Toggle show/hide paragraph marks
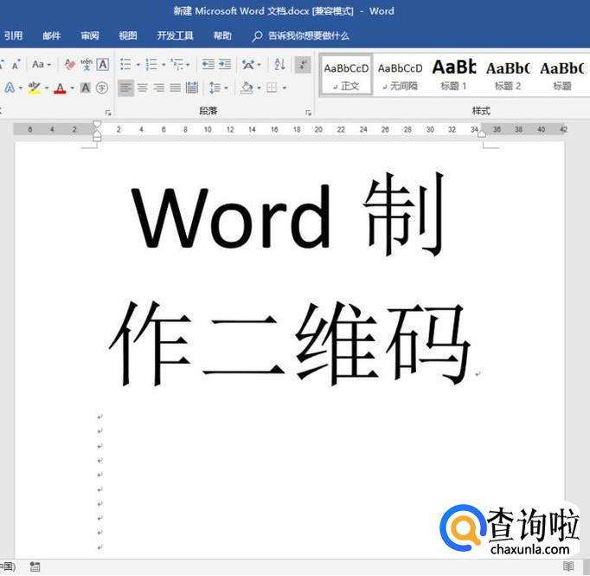 click(x=302, y=64)
